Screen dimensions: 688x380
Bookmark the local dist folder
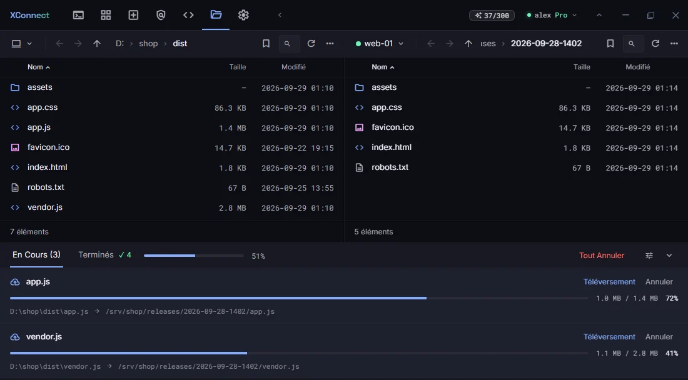pos(266,43)
